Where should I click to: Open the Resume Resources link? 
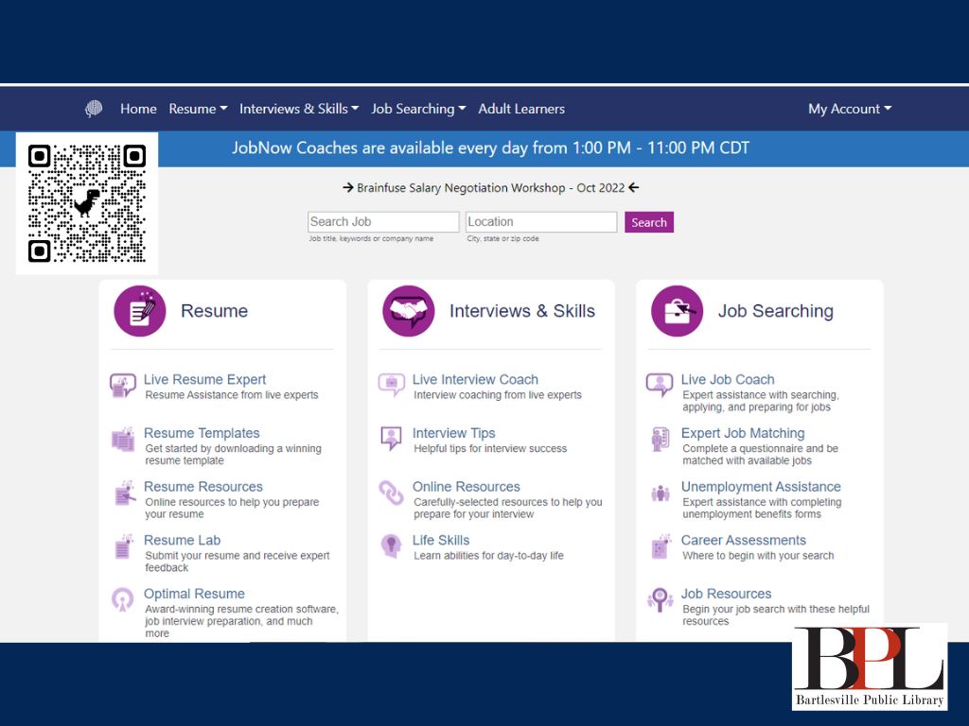point(203,487)
